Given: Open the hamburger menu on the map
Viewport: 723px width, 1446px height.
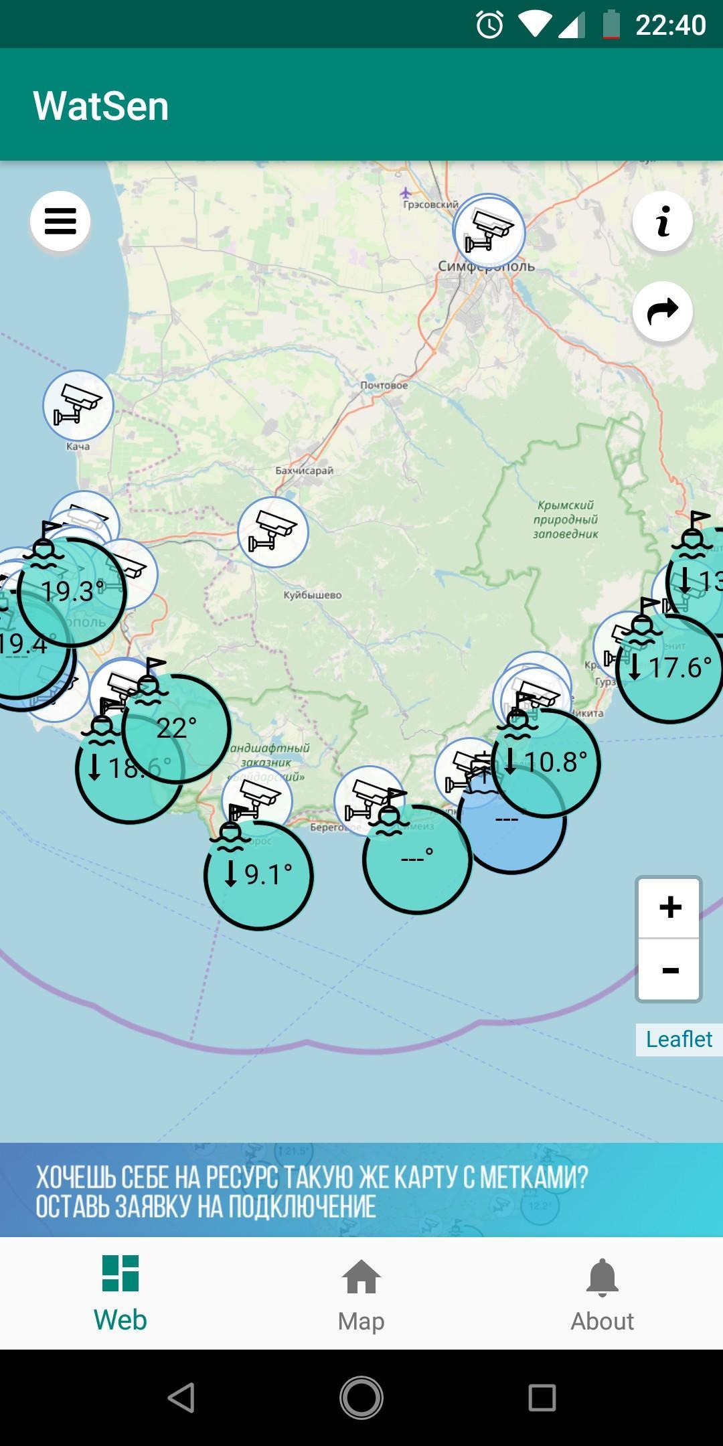Looking at the screenshot, I should click(x=60, y=221).
